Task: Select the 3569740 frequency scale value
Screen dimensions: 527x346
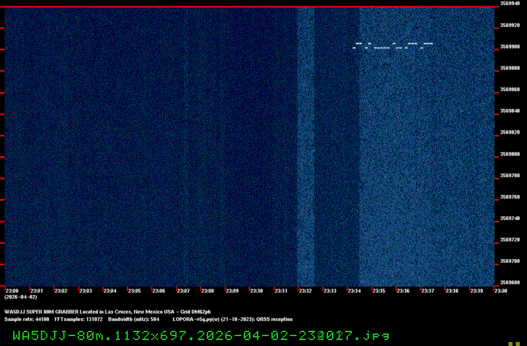Action: coord(510,218)
